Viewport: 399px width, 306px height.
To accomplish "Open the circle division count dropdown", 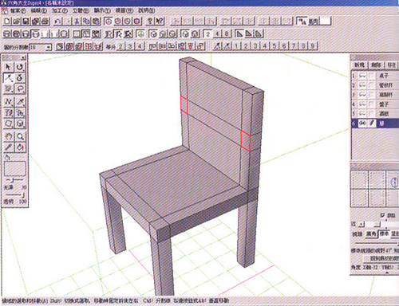I will tap(49, 48).
